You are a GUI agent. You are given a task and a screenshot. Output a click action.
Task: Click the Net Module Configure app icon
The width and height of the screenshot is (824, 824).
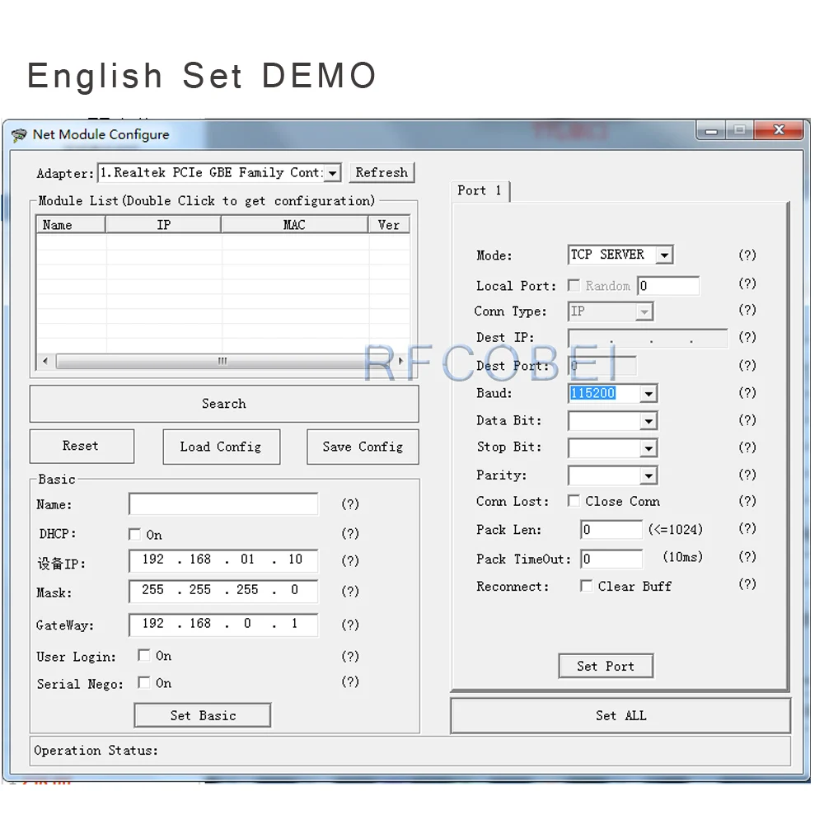click(x=18, y=135)
